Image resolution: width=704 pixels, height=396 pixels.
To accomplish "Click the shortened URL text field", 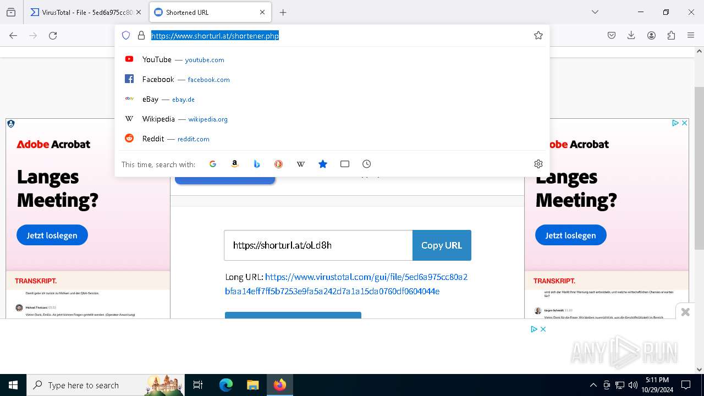I will [x=318, y=245].
